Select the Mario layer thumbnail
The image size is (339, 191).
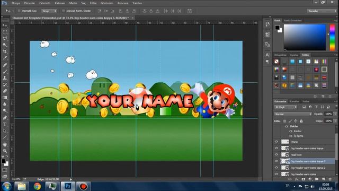click(285, 142)
